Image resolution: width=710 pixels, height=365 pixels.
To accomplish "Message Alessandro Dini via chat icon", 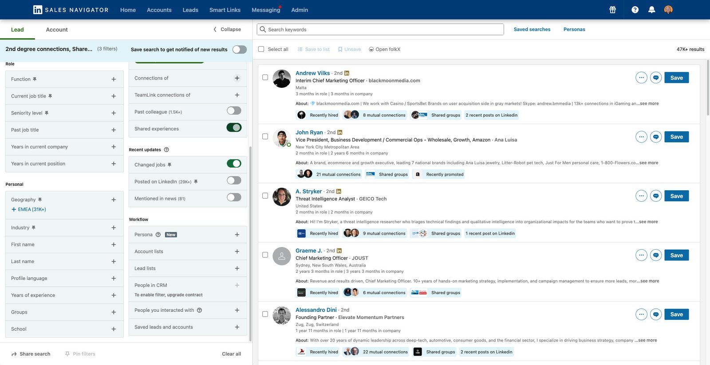I will point(656,314).
